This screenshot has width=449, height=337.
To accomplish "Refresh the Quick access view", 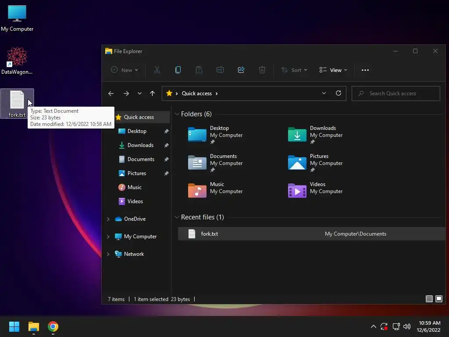I will coord(338,93).
